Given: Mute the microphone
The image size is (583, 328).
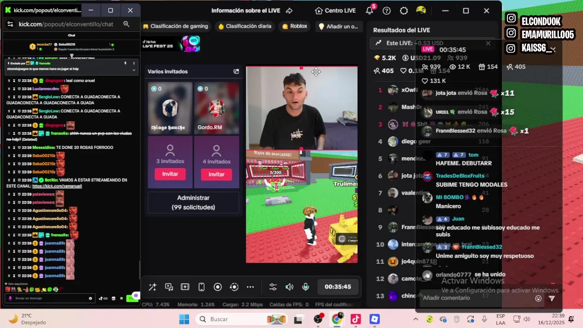Looking at the screenshot, I should (x=306, y=287).
